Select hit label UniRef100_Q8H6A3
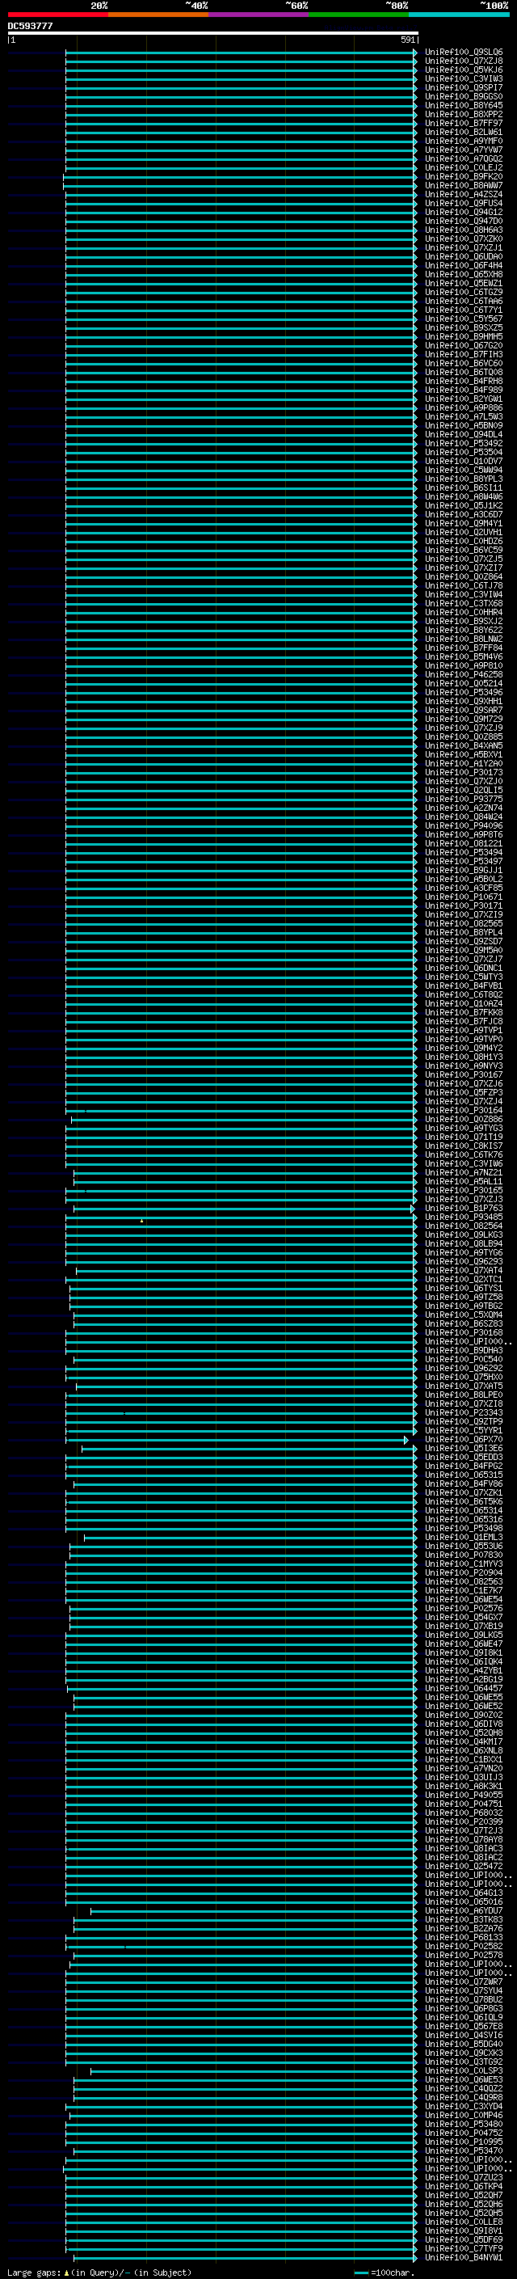 [x=464, y=230]
